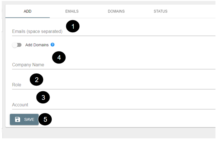
Task: Click the black circle marker numbered 4
Action: point(59,57)
